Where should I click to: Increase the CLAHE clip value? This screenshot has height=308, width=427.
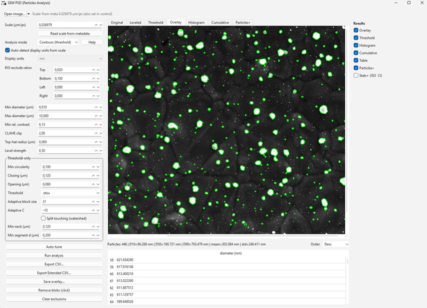click(x=95, y=133)
